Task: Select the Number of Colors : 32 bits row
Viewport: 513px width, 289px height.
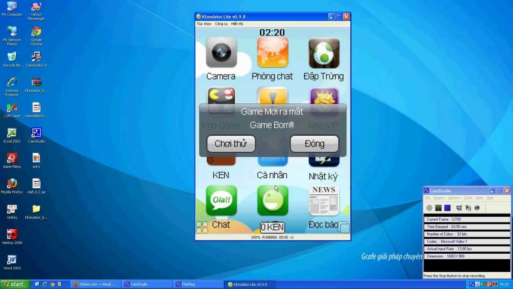Action: click(x=467, y=234)
